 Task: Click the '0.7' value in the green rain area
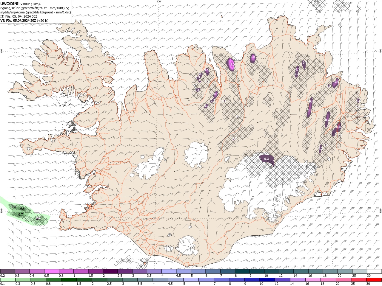(21, 214)
